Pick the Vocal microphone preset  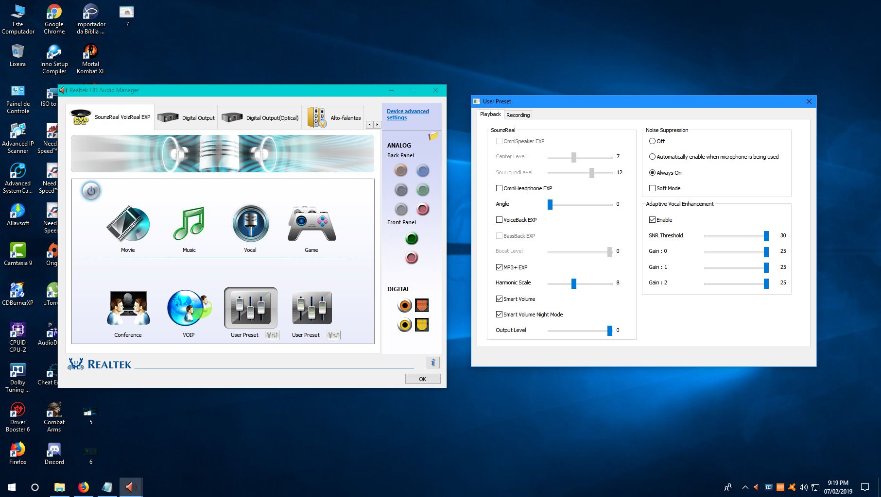[x=250, y=224]
